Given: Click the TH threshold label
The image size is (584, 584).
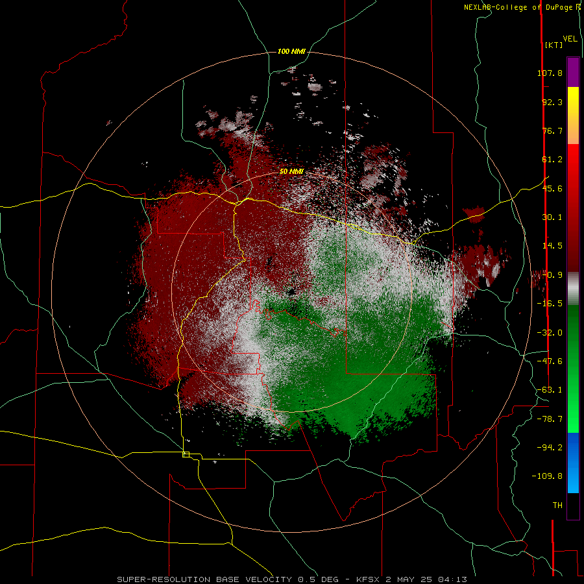Looking at the screenshot, I should [557, 505].
